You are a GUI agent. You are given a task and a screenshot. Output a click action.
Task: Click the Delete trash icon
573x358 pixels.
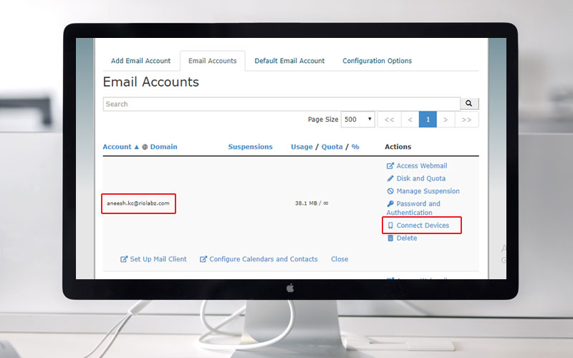point(390,238)
